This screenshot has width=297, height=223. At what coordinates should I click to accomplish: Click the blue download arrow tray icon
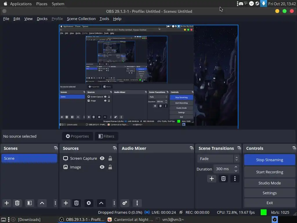tap(263, 3)
